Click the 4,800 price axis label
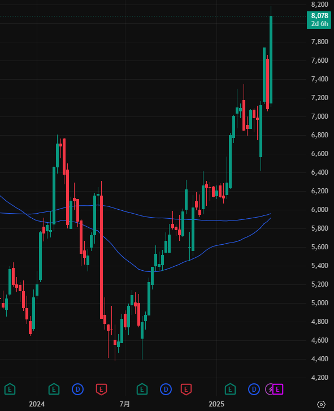Image resolution: width=334 pixels, height=411 pixels. [x=320, y=321]
